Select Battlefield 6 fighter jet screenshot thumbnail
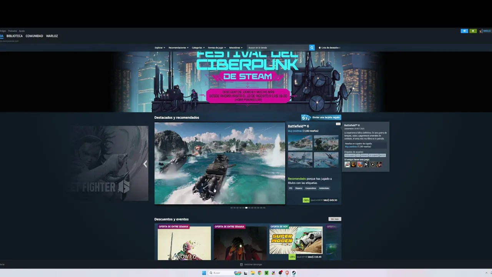This screenshot has width=492, height=277. pos(326,160)
